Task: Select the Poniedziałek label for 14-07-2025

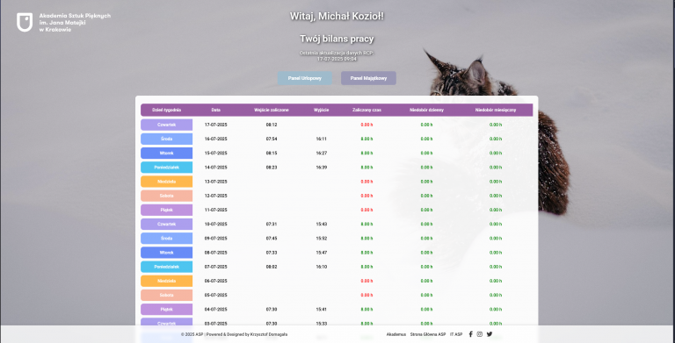Action: [167, 168]
